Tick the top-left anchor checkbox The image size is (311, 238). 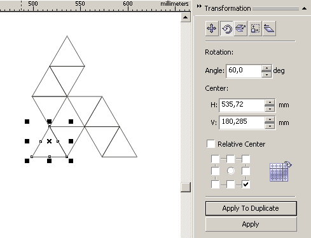(x=215, y=159)
